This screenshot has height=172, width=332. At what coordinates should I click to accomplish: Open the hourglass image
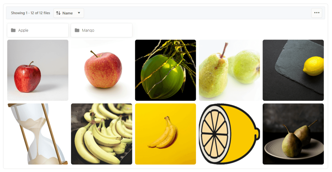click(x=38, y=134)
